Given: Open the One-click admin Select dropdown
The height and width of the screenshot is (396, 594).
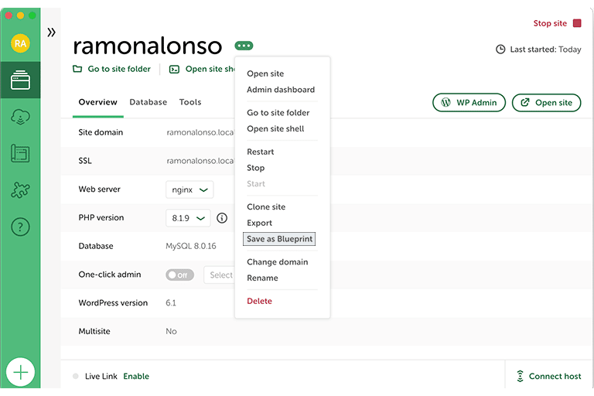Looking at the screenshot, I should (220, 275).
